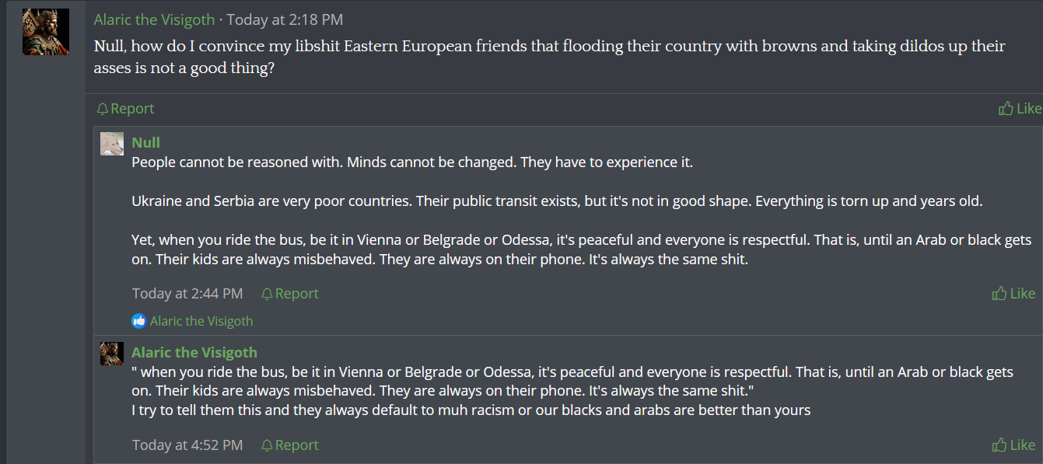Report Alaric's 4:52 PM reply
This screenshot has height=464, width=1043.
[x=289, y=445]
